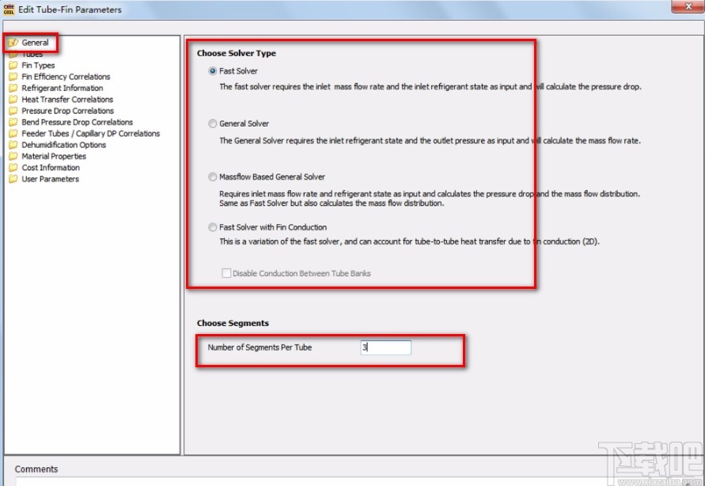This screenshot has height=486, width=705.
Task: Click folder icon beside Heat Transfer Correlations
Action: (x=13, y=100)
